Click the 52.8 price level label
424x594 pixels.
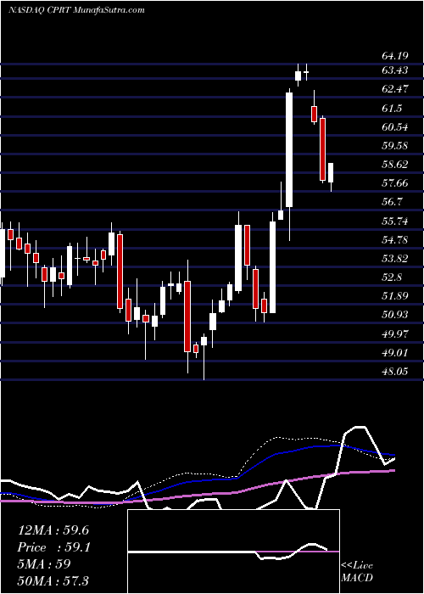[392, 277]
